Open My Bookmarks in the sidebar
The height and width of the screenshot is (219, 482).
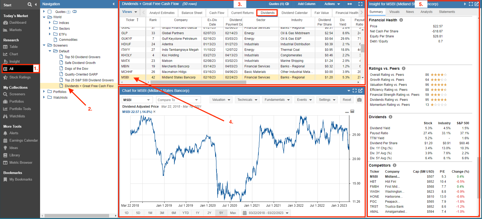(x=21, y=180)
